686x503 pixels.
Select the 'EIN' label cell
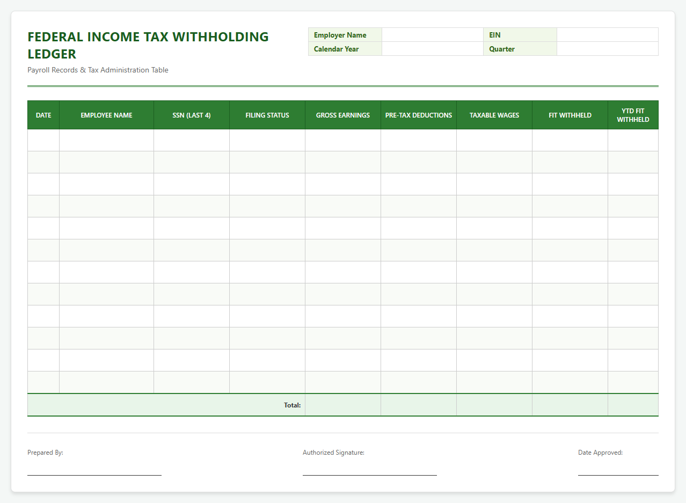coord(520,35)
